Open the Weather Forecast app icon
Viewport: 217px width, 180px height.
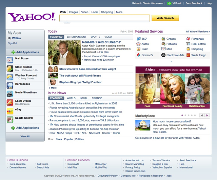[x=10, y=77]
